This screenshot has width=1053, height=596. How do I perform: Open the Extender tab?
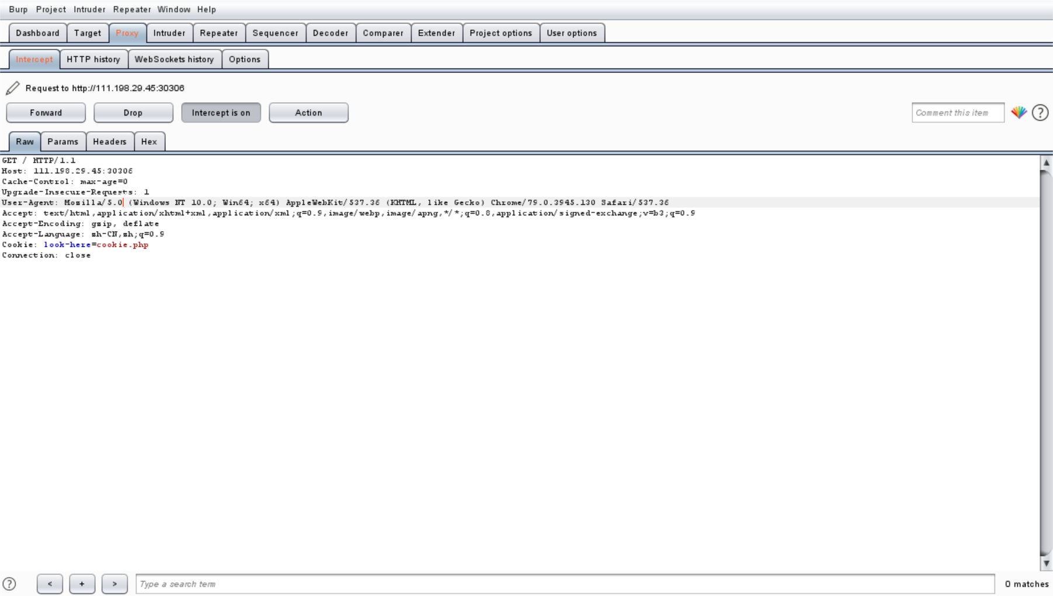(x=437, y=33)
